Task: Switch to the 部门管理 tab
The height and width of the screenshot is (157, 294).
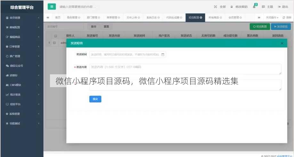Action: pyautogui.click(x=94, y=17)
